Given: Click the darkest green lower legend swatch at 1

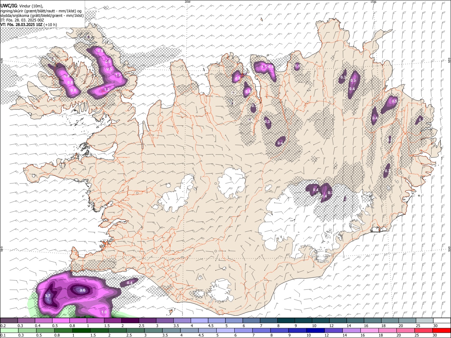Looking at the screenshot, I should (x=81, y=330).
